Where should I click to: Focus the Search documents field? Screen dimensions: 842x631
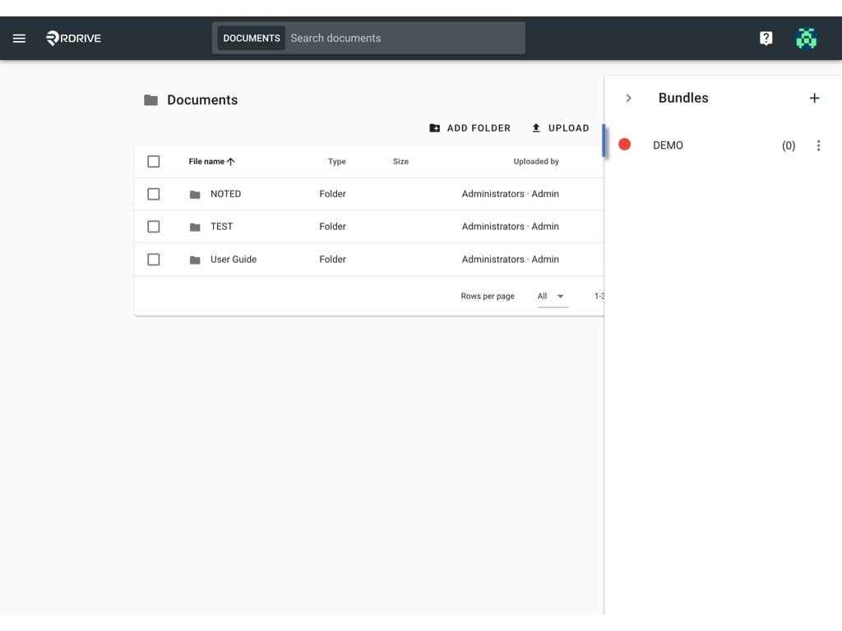(405, 38)
